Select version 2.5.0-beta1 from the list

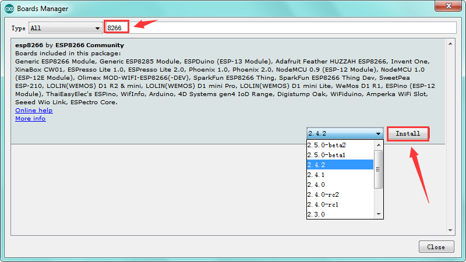pyautogui.click(x=340, y=155)
